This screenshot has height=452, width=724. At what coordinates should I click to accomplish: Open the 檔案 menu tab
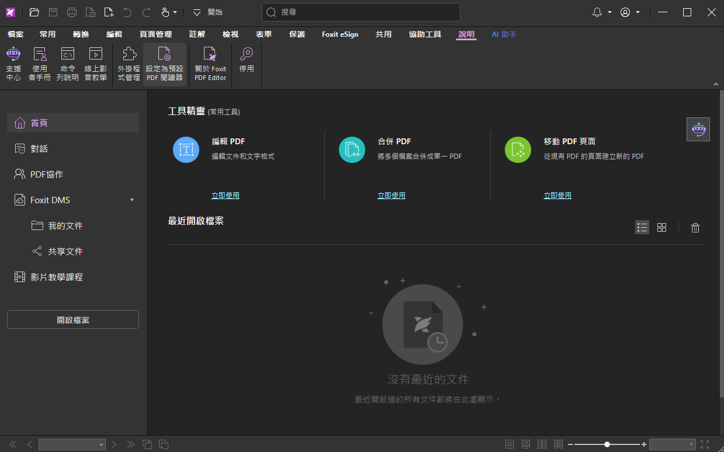[16, 34]
